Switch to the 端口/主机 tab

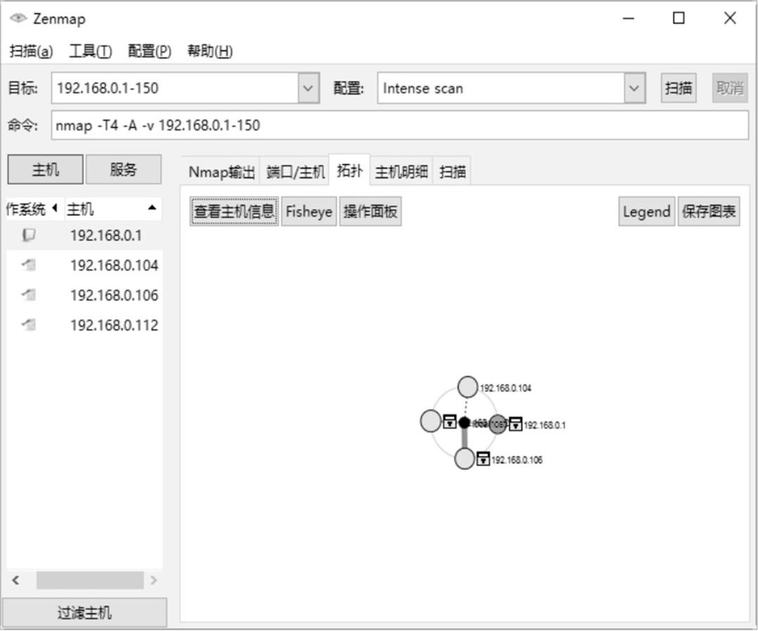(x=295, y=172)
